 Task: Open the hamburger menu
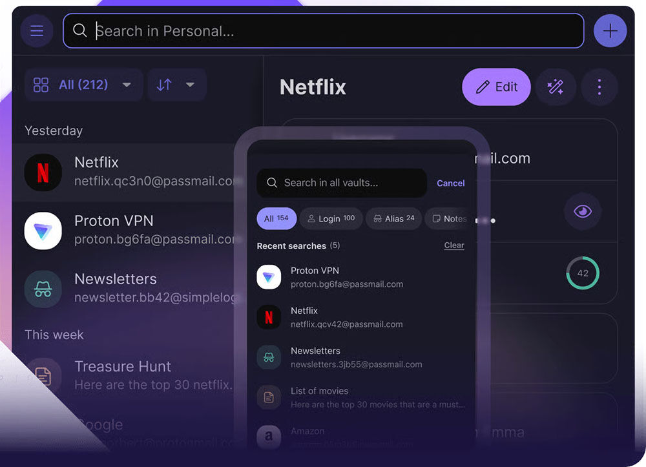pos(37,31)
